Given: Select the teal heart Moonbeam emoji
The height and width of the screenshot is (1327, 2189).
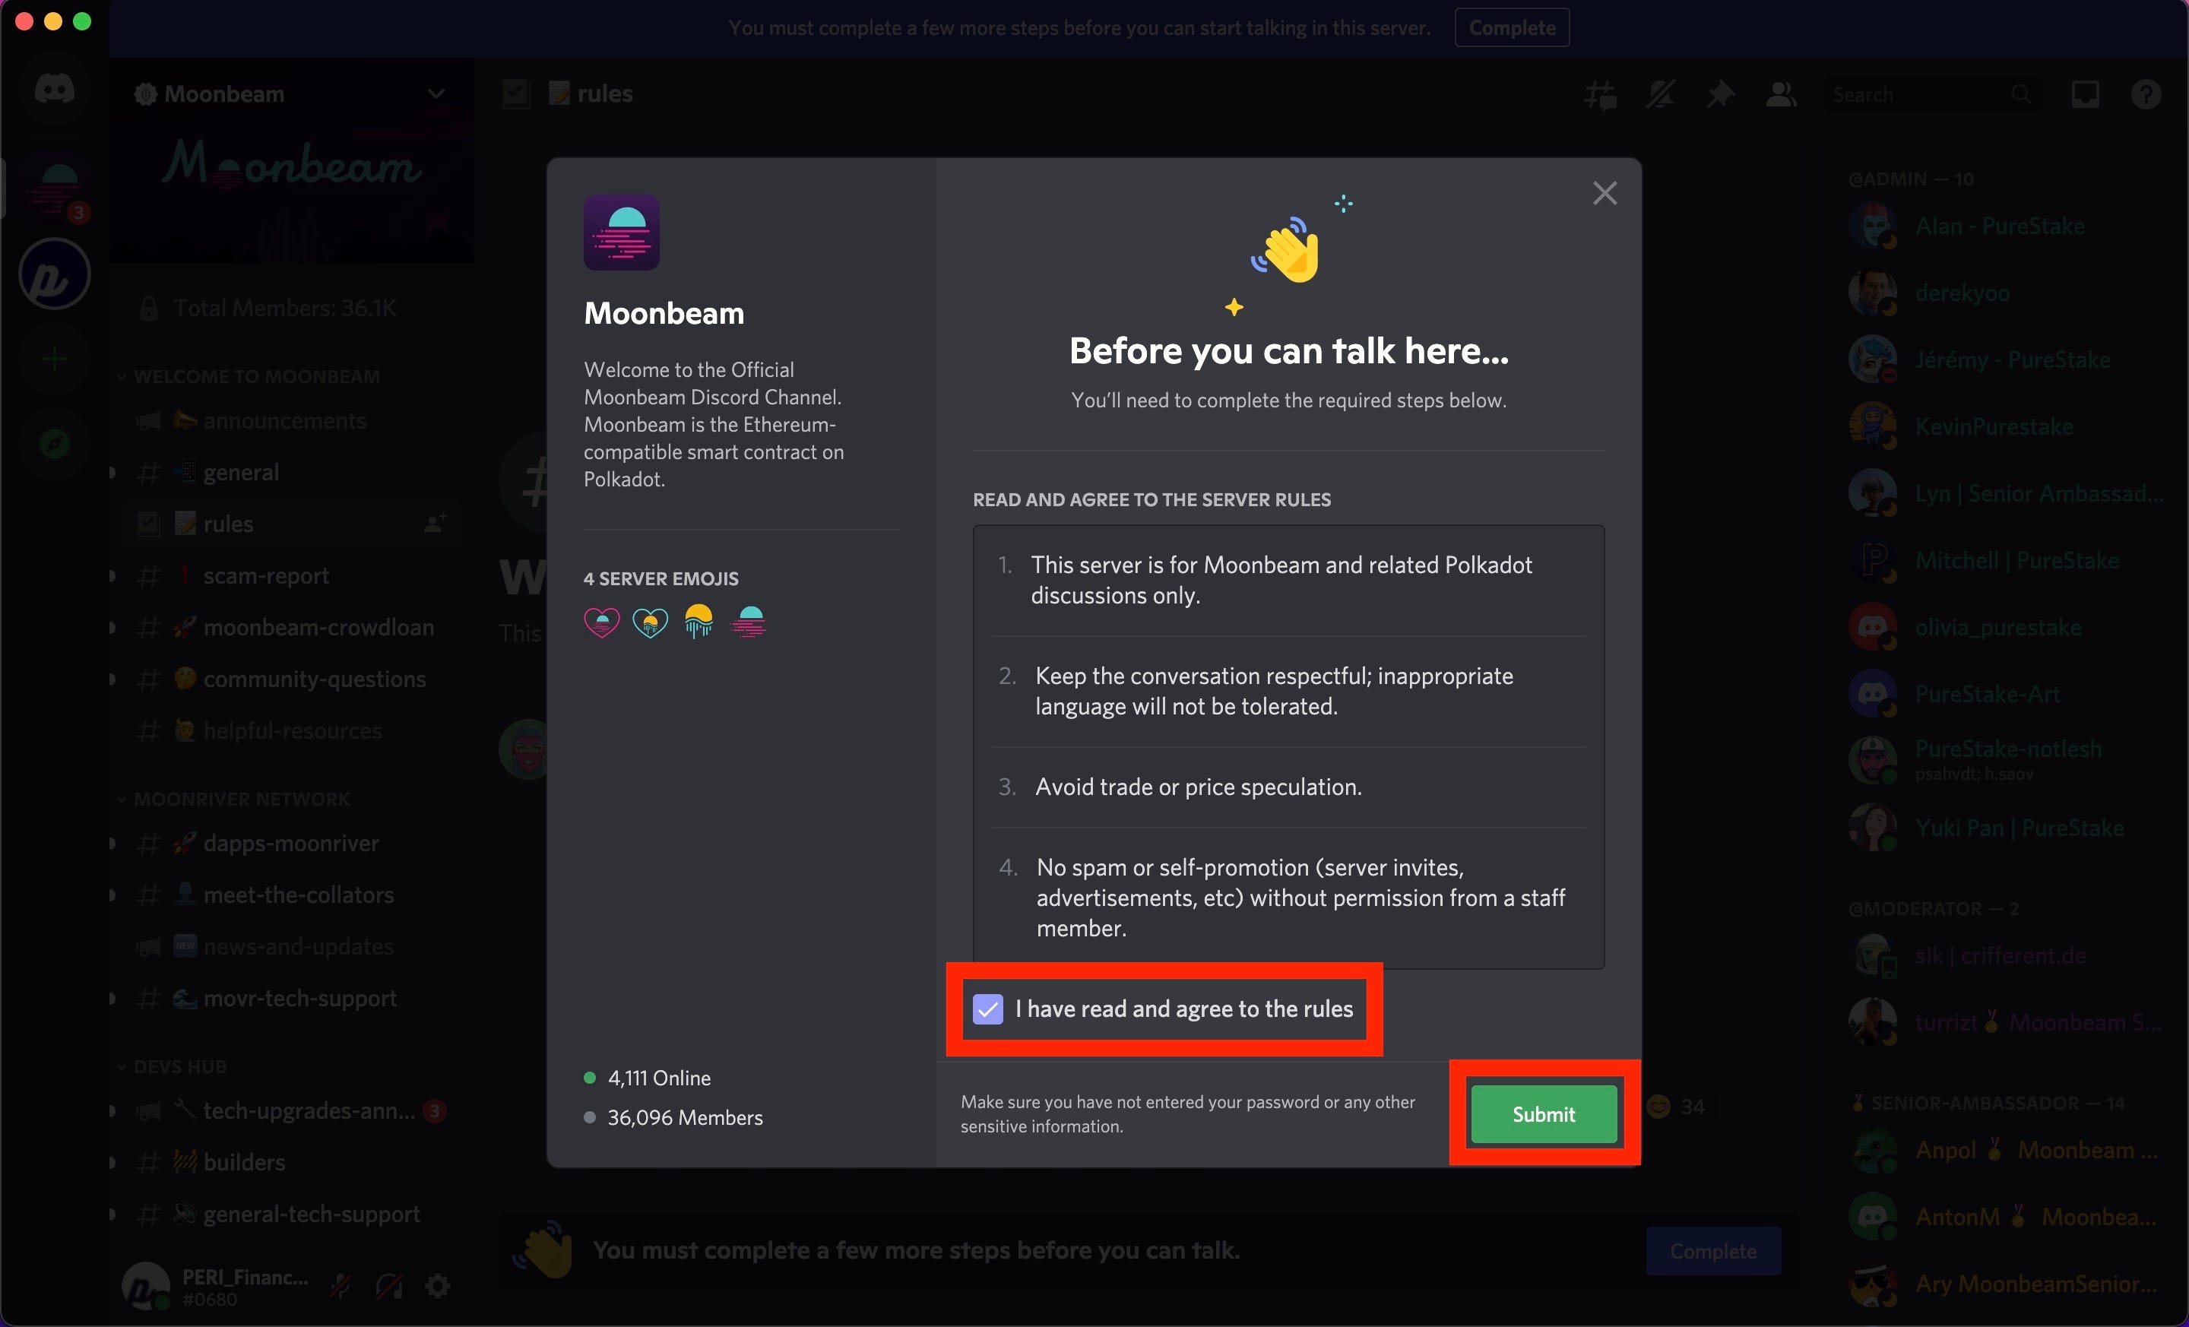Looking at the screenshot, I should 649,622.
